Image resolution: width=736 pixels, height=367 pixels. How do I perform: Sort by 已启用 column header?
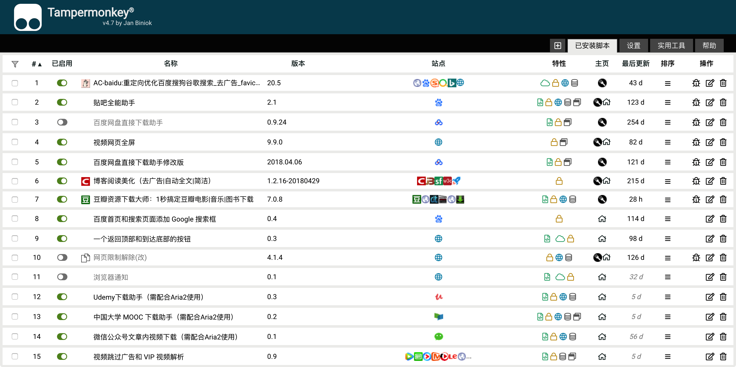[x=62, y=63]
